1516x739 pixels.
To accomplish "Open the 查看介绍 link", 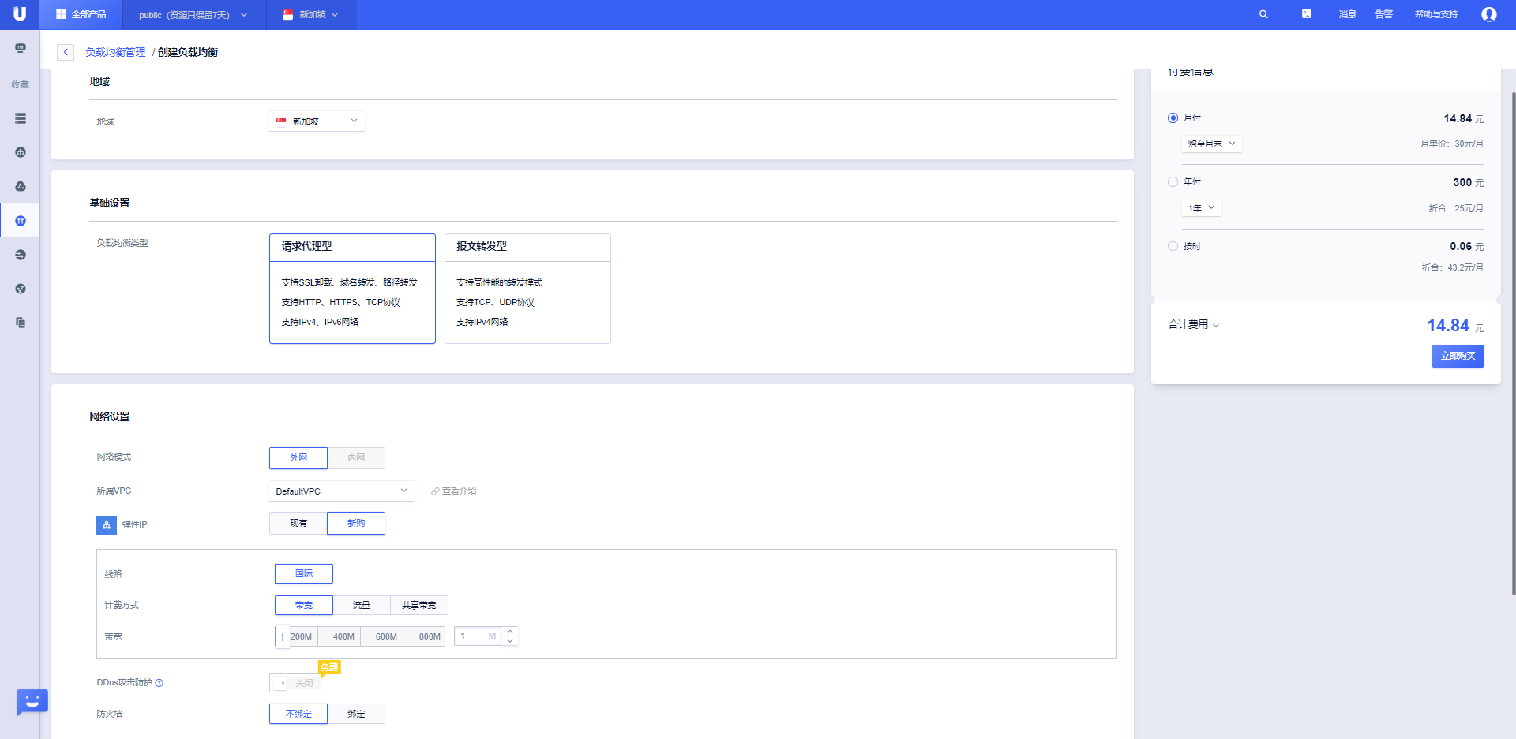I will coord(454,491).
